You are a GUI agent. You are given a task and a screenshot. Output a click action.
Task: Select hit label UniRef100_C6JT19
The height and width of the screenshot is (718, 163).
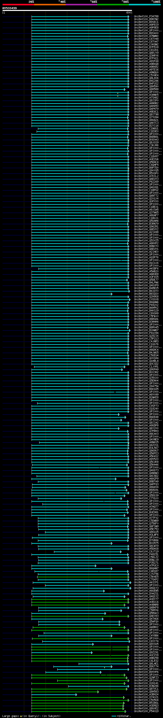click(146, 552)
